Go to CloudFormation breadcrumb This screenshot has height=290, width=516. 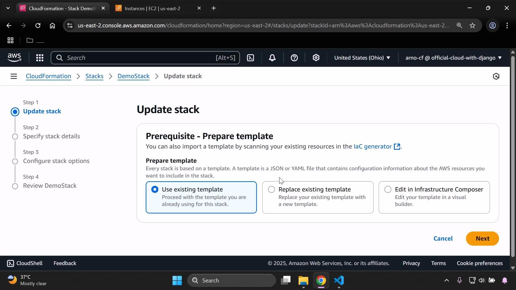[x=48, y=76]
